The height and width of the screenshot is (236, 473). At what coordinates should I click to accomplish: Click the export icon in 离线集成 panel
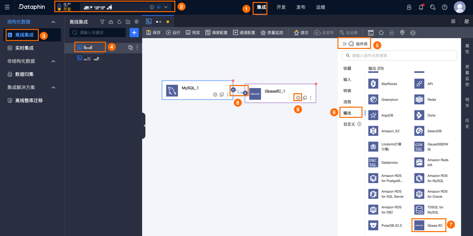pos(111,22)
